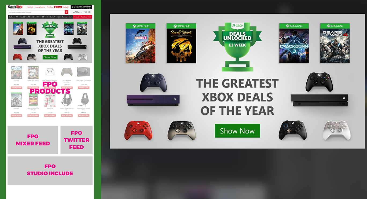
Task: Click the red search magnifier icon
Action: (x=66, y=12)
